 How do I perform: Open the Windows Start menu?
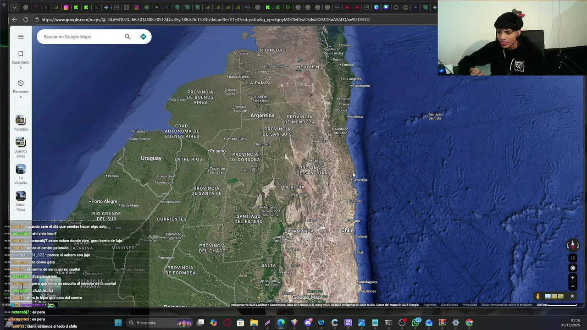[x=118, y=323]
